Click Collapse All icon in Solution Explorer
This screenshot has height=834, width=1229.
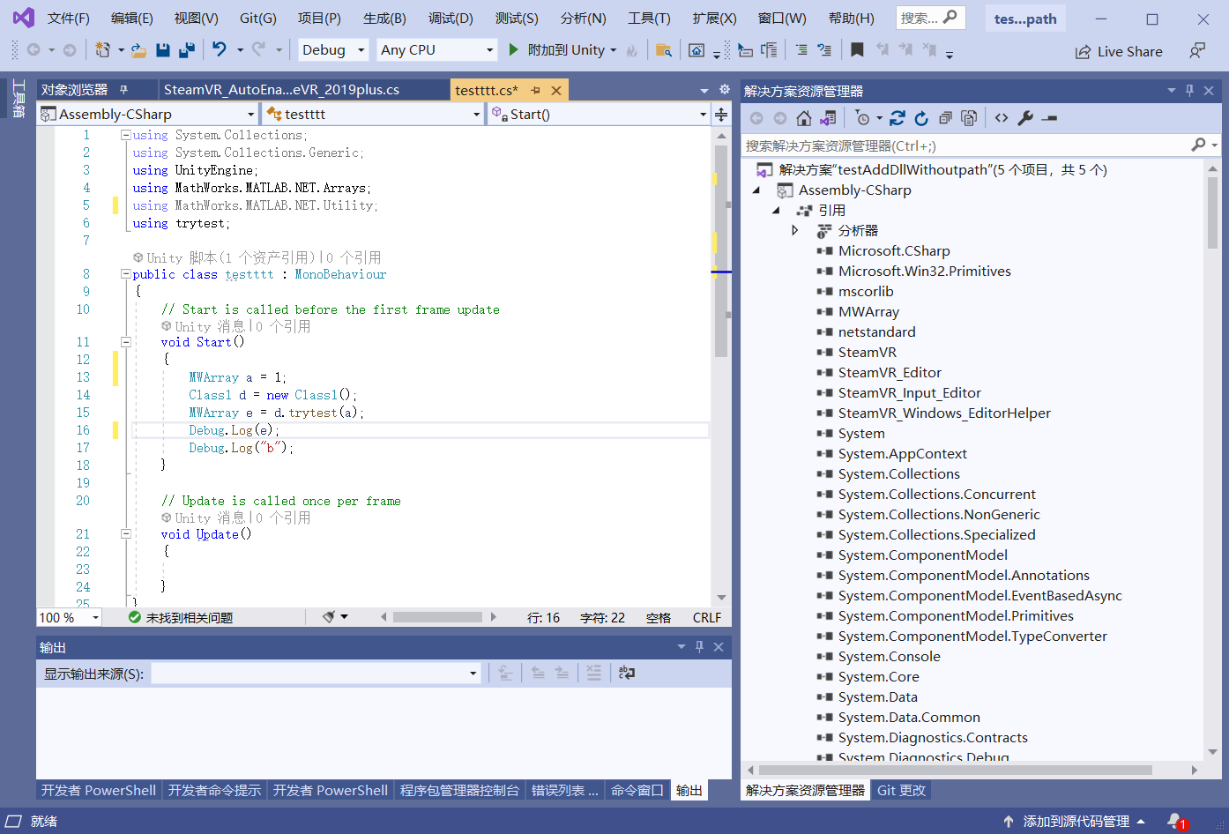945,118
